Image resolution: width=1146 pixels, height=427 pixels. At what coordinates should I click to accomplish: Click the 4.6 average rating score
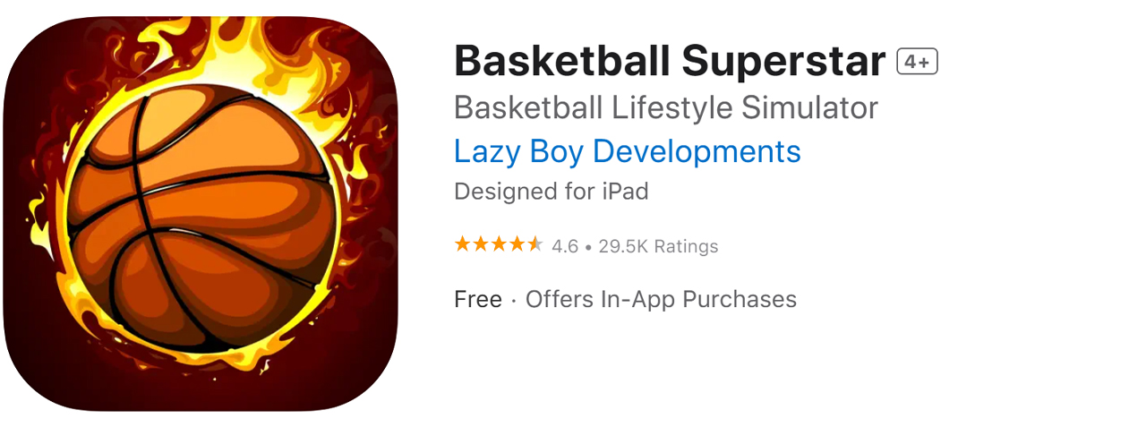click(565, 246)
